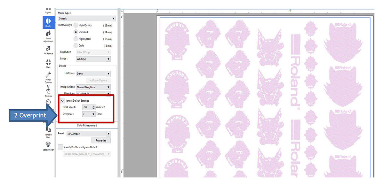Click the (14 min) time estimate
This screenshot has width=384, height=187.
(108, 32)
